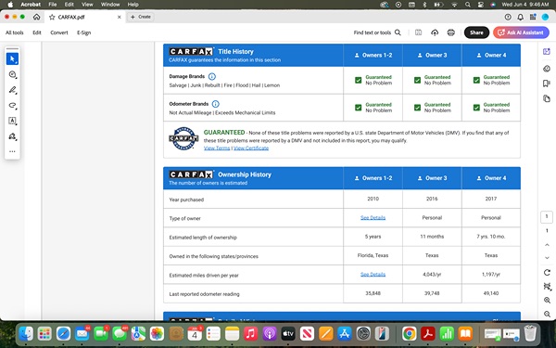Open the View menu in the menu bar
Screen dimensions: 556x348
(87, 5)
